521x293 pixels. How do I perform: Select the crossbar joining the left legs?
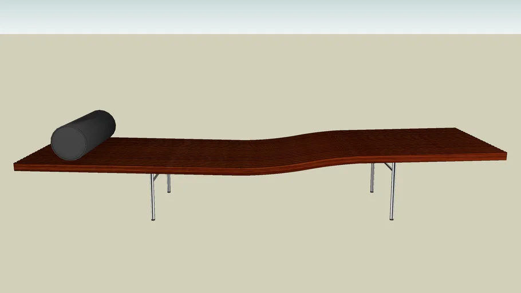[x=156, y=177]
